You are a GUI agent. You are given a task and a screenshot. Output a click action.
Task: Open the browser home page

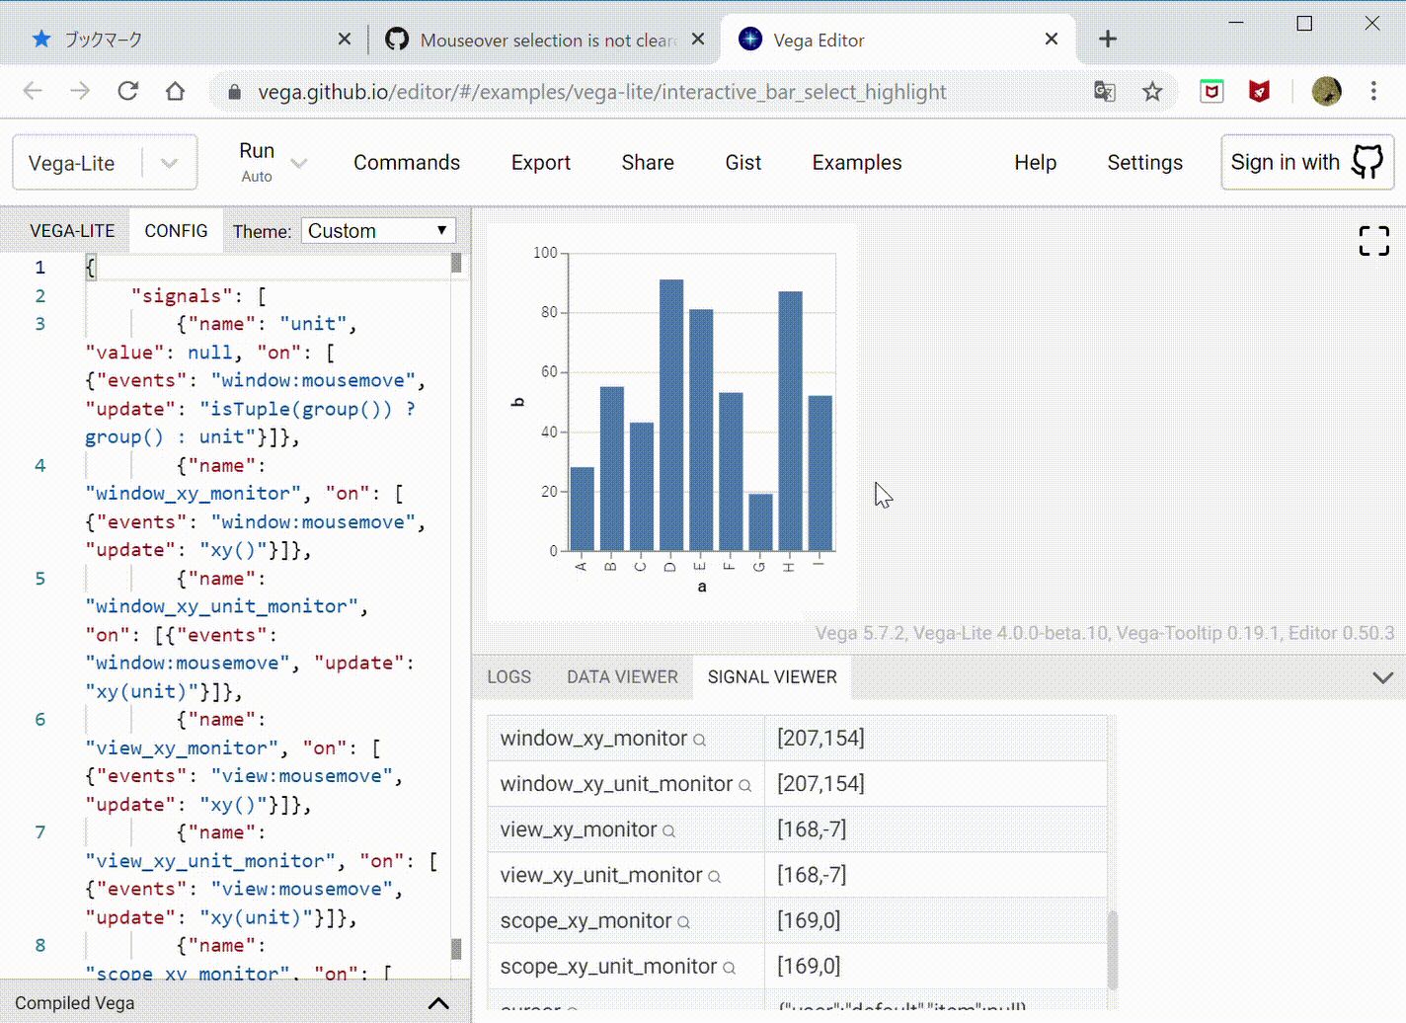175,91
